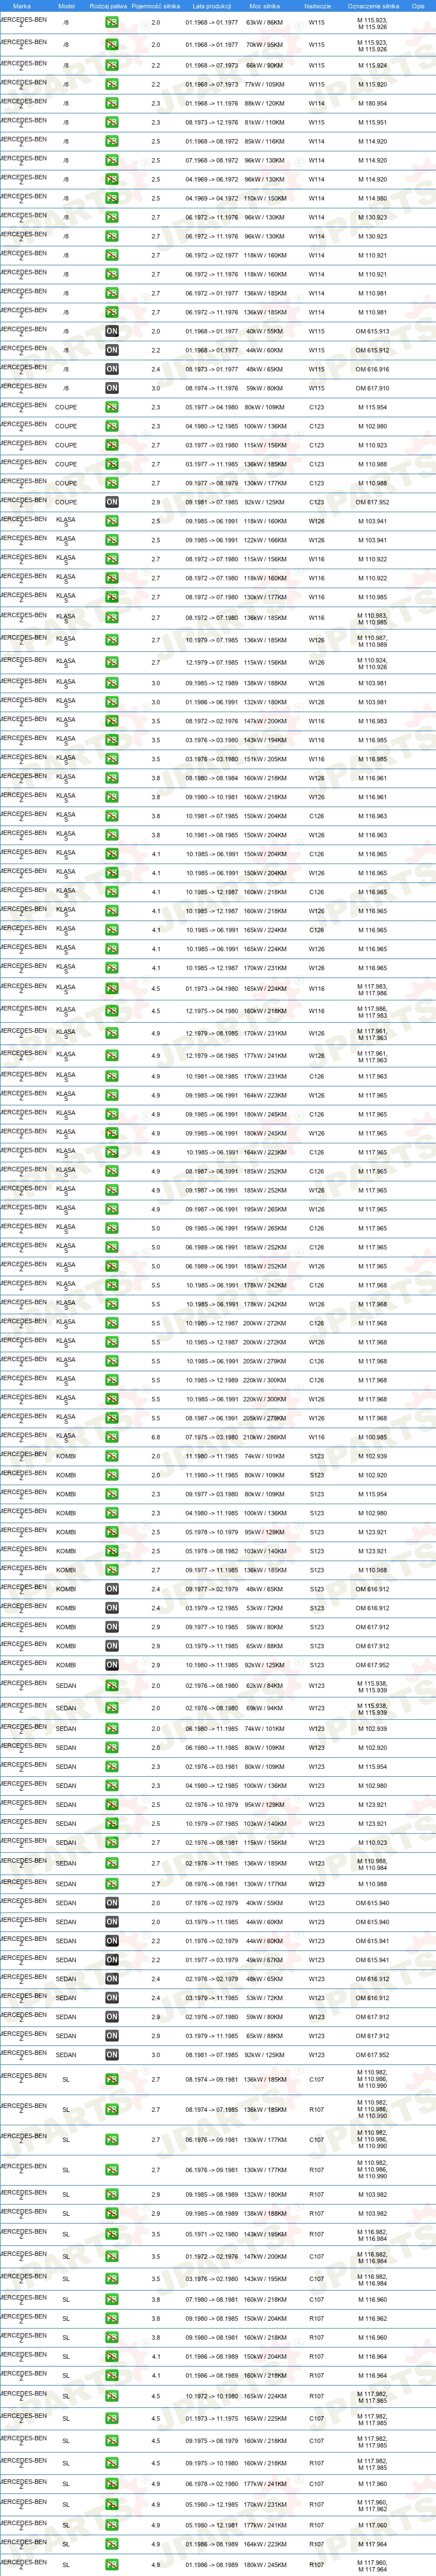Screen dimensions: 436x2576
Task: Click petrol icon in KLASA S M 100.985 row
Action: [x=112, y=1438]
